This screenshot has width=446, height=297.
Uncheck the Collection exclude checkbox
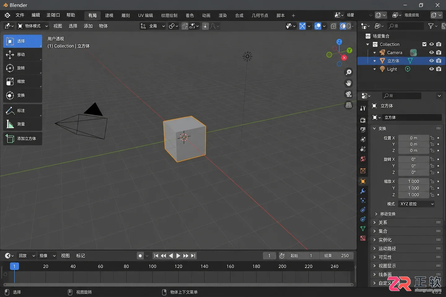[x=424, y=44]
